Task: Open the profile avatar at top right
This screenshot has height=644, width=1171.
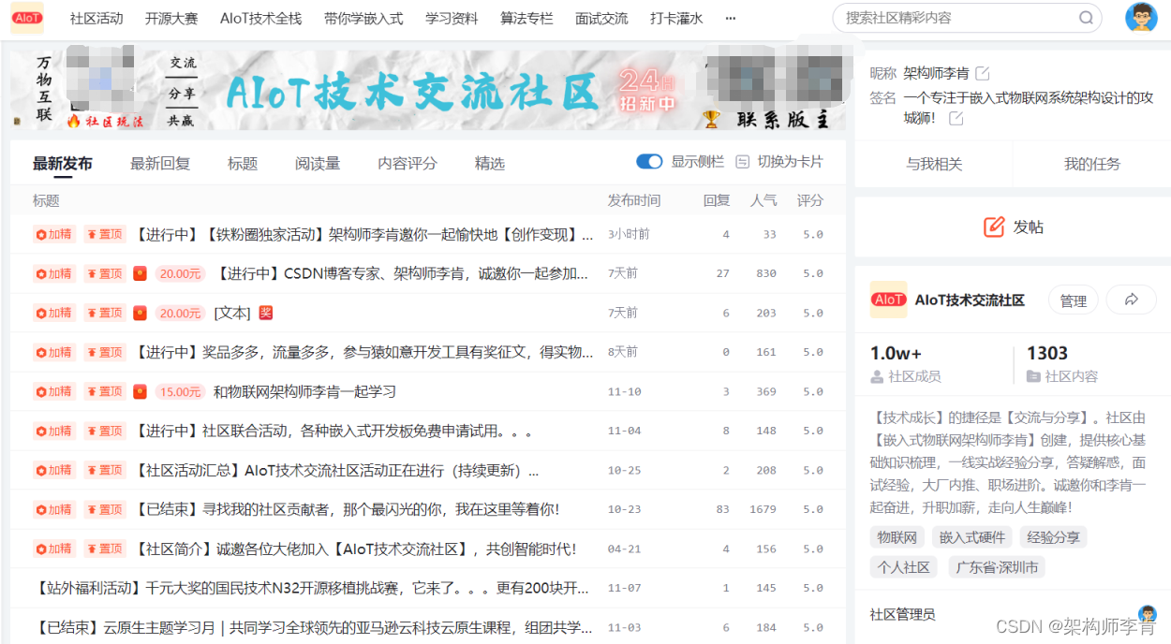Action: (x=1141, y=18)
